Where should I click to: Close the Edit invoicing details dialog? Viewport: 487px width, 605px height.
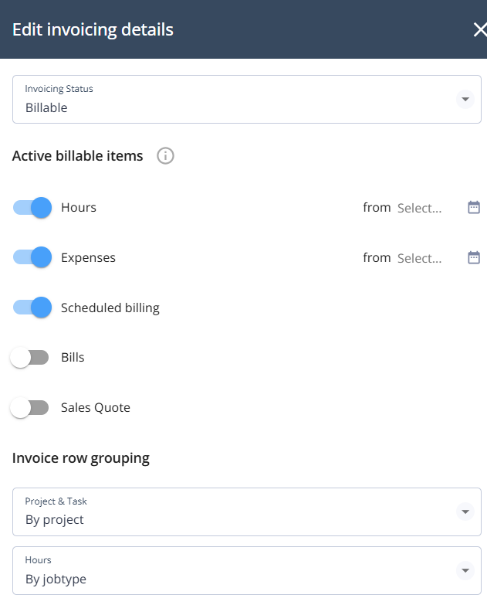480,29
